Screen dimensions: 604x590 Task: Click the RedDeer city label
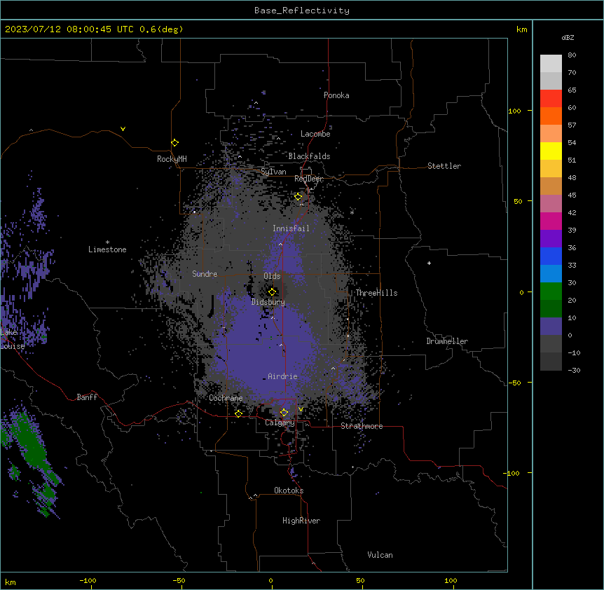309,179
